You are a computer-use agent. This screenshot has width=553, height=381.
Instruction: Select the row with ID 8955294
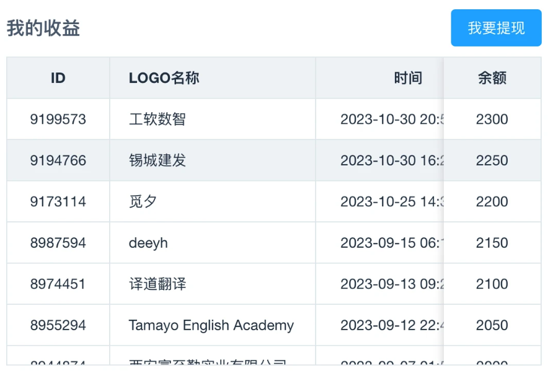[58, 325]
